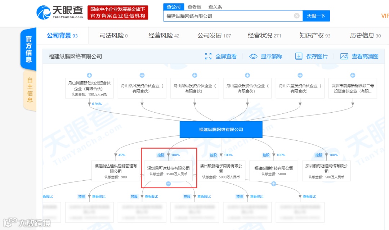This screenshot has width=389, height=230.
Task: Expand the plus under 福建纵腾科技有限公司
Action: tap(274, 184)
